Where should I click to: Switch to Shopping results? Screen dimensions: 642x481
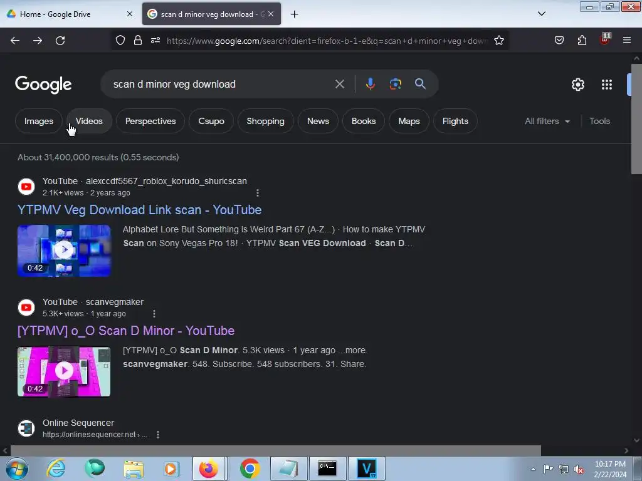coord(265,121)
